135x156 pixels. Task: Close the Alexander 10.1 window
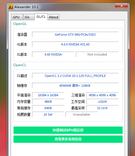click(121, 6)
